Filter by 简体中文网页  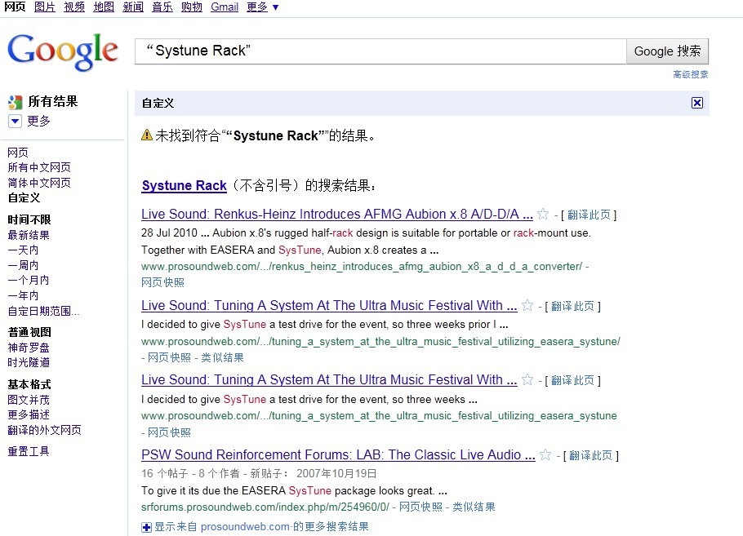[x=39, y=183]
